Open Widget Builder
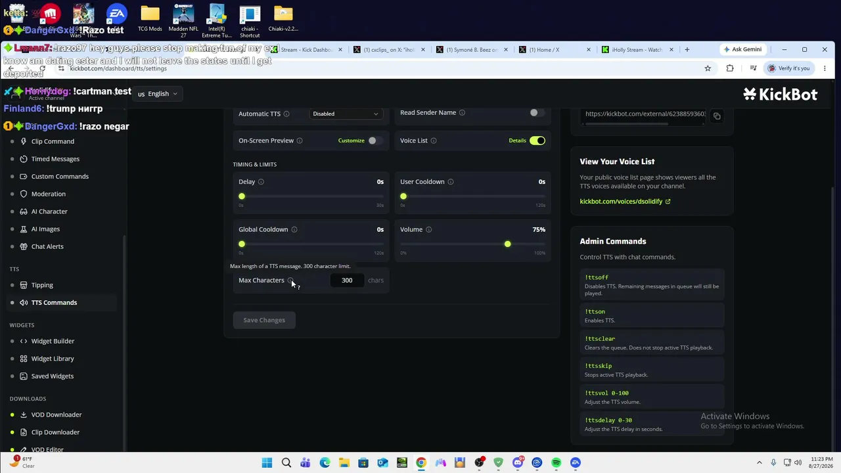Screen dimensions: 841x473 coord(53,341)
